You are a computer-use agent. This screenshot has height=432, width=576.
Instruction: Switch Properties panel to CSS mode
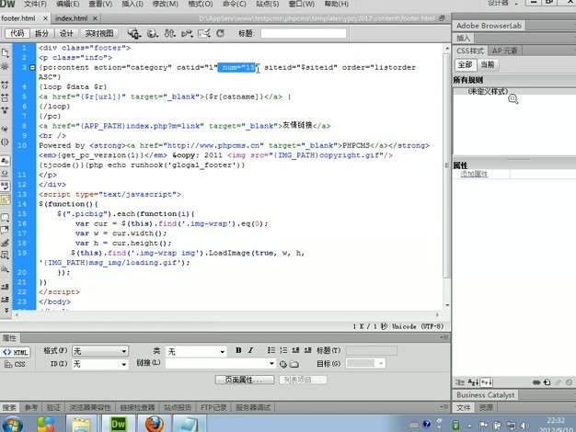pyautogui.click(x=17, y=364)
